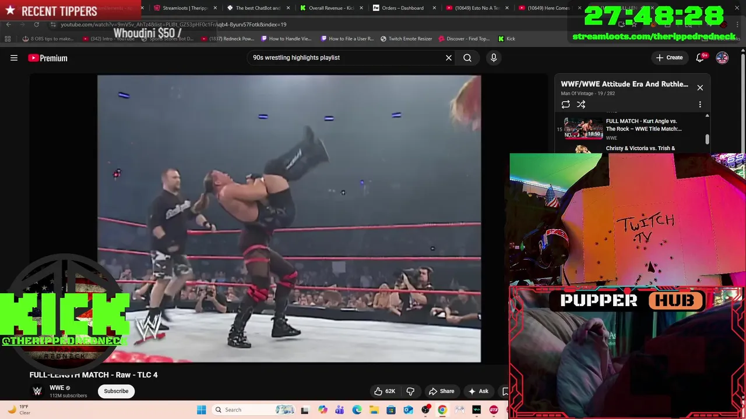This screenshot has width=746, height=419.
Task: Switch to The best ChatBot tab
Action: point(254,8)
